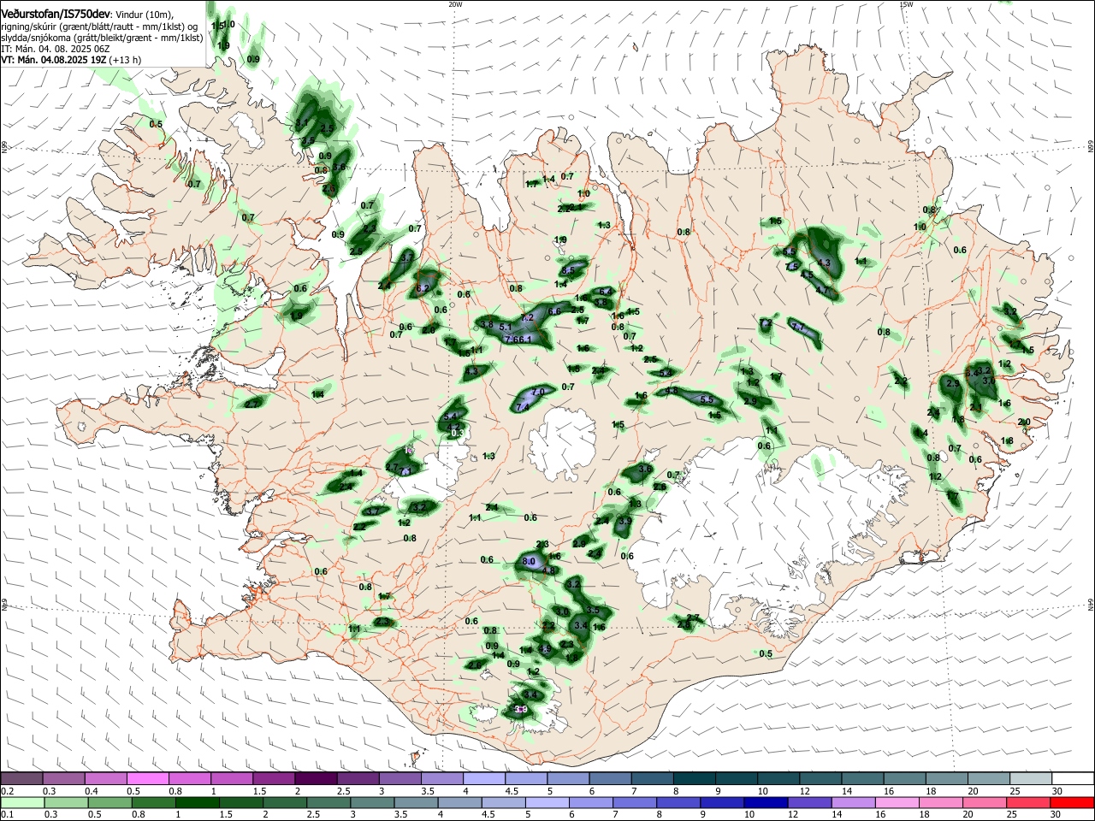Click the 0.4 label in snow legend
Image resolution: width=1095 pixels, height=821 pixels.
click(92, 791)
